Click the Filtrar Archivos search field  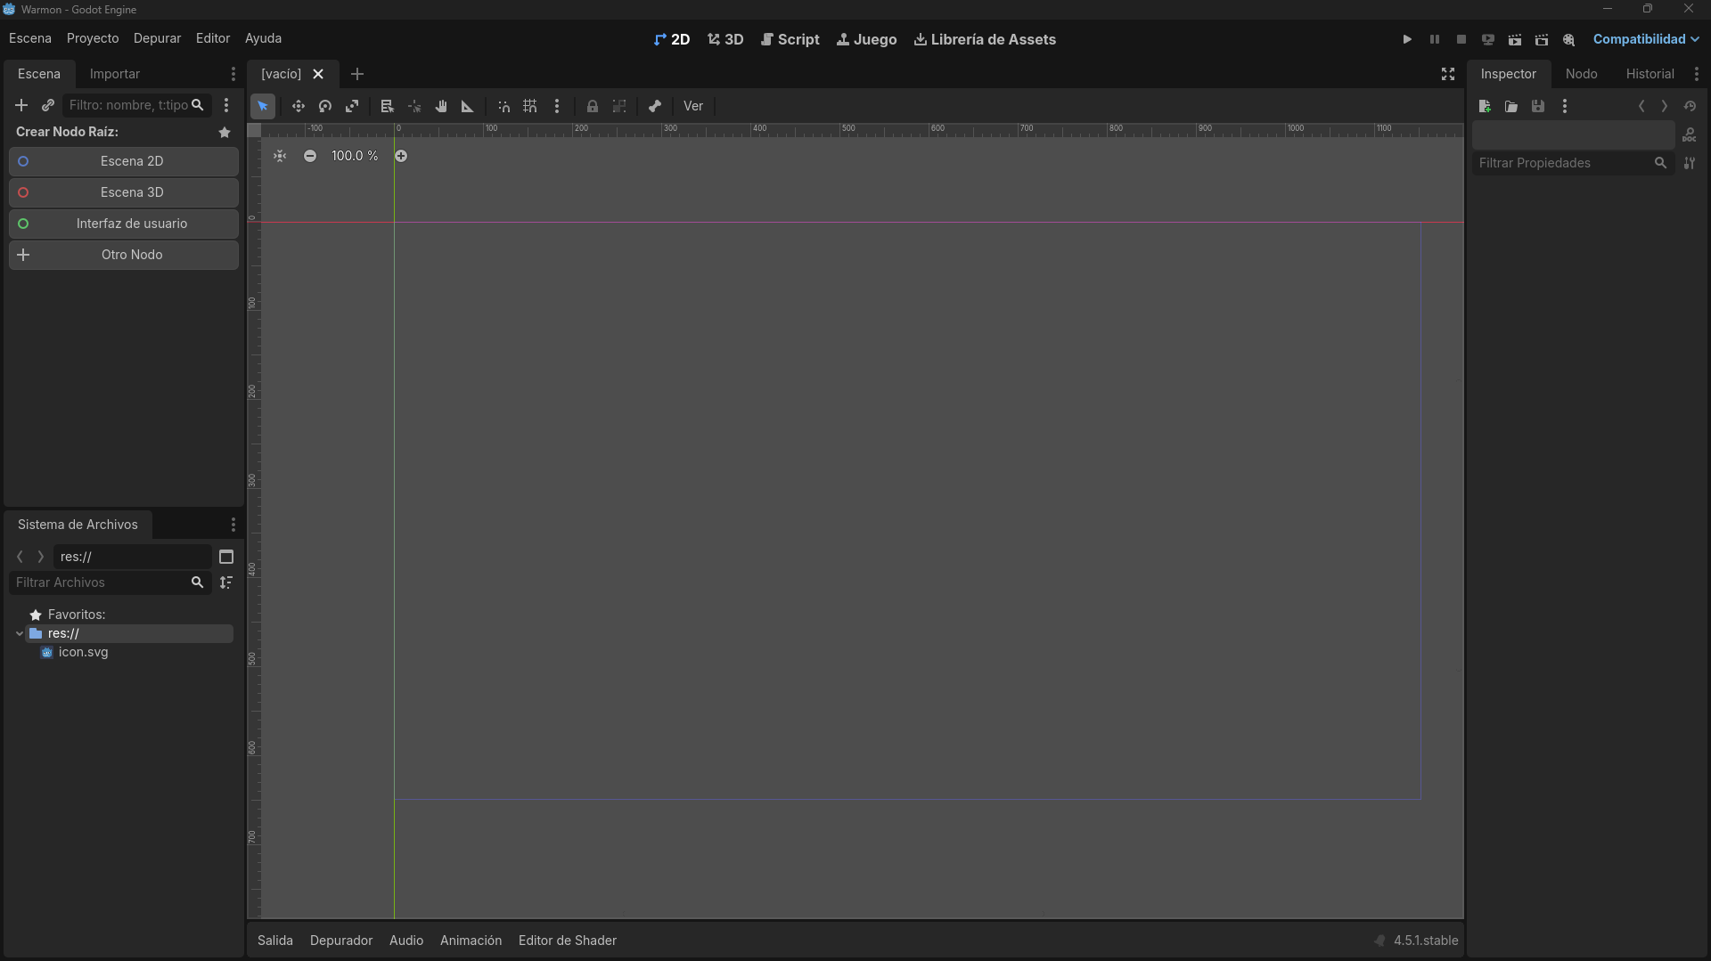[x=98, y=582]
